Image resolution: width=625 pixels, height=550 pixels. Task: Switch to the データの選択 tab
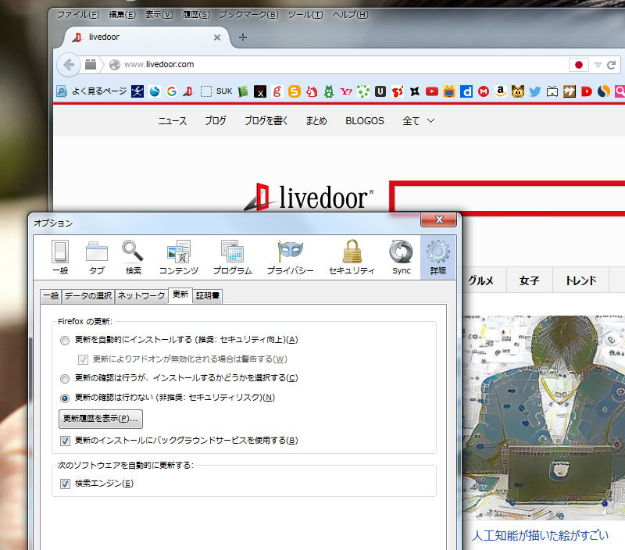(88, 296)
